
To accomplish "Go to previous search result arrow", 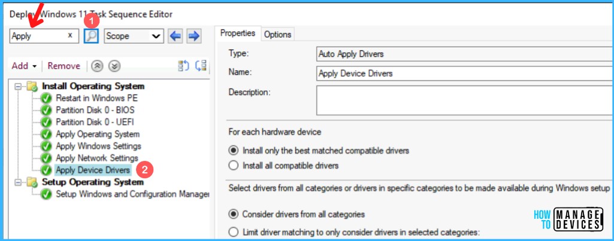I will point(176,36).
